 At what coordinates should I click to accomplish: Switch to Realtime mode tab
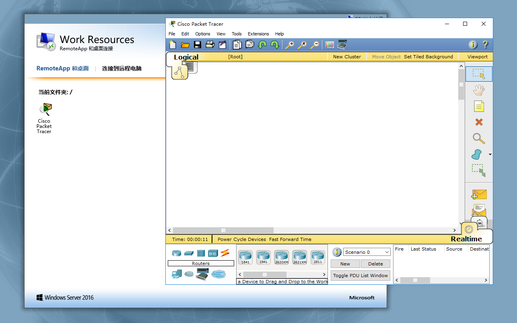[466, 239]
